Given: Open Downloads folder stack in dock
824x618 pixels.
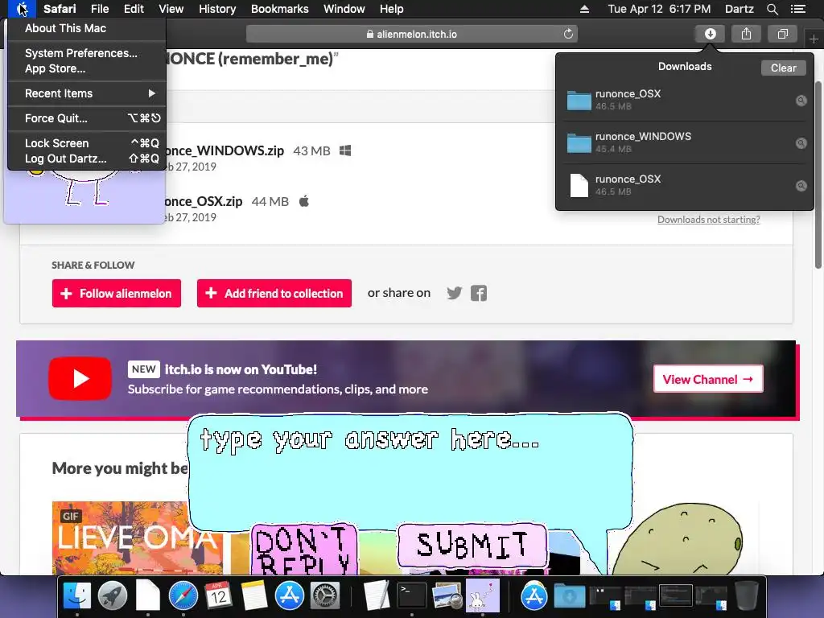Looking at the screenshot, I should 569,596.
